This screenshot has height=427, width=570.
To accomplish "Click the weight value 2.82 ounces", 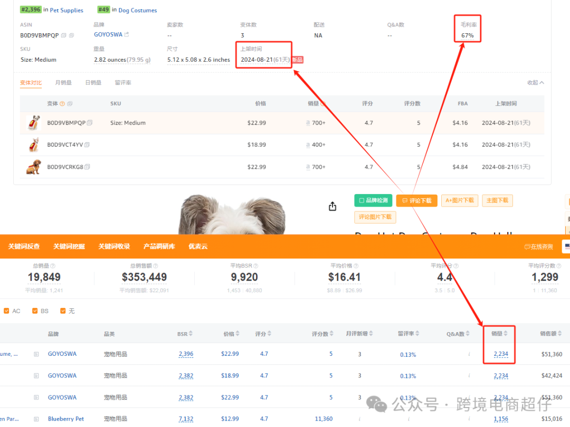I will coord(122,60).
